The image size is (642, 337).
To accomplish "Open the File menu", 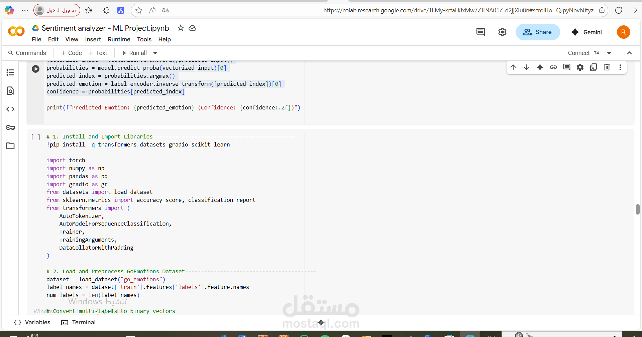I will [36, 39].
